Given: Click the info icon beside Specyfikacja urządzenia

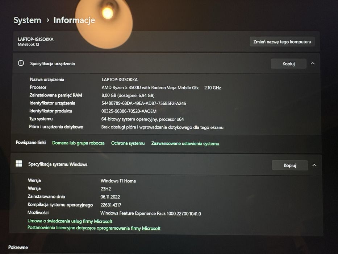Looking at the screenshot, I should tap(21, 63).
